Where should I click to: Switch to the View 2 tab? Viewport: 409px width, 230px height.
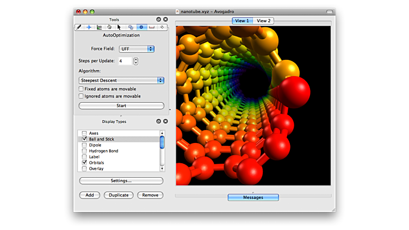pyautogui.click(x=264, y=21)
